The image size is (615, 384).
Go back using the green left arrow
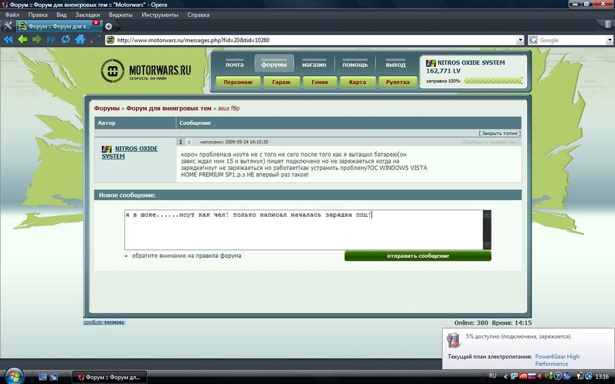(x=22, y=40)
